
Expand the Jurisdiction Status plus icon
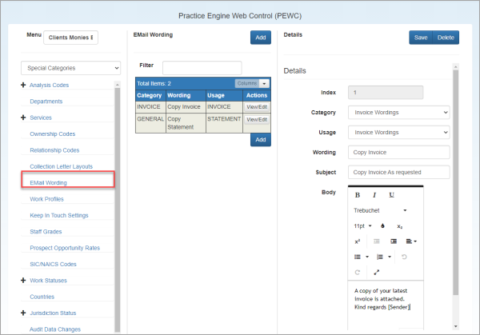click(x=23, y=313)
